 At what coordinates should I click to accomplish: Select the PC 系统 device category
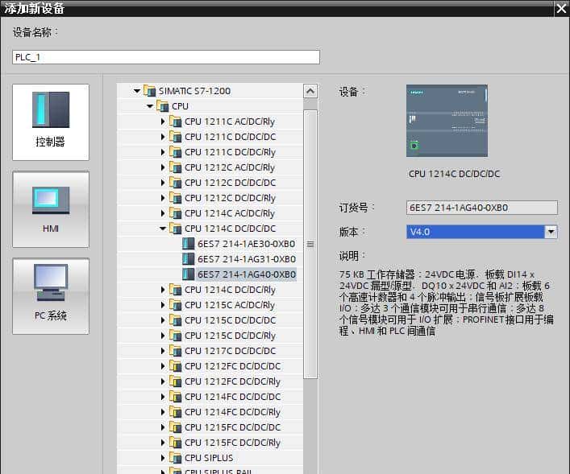point(51,296)
